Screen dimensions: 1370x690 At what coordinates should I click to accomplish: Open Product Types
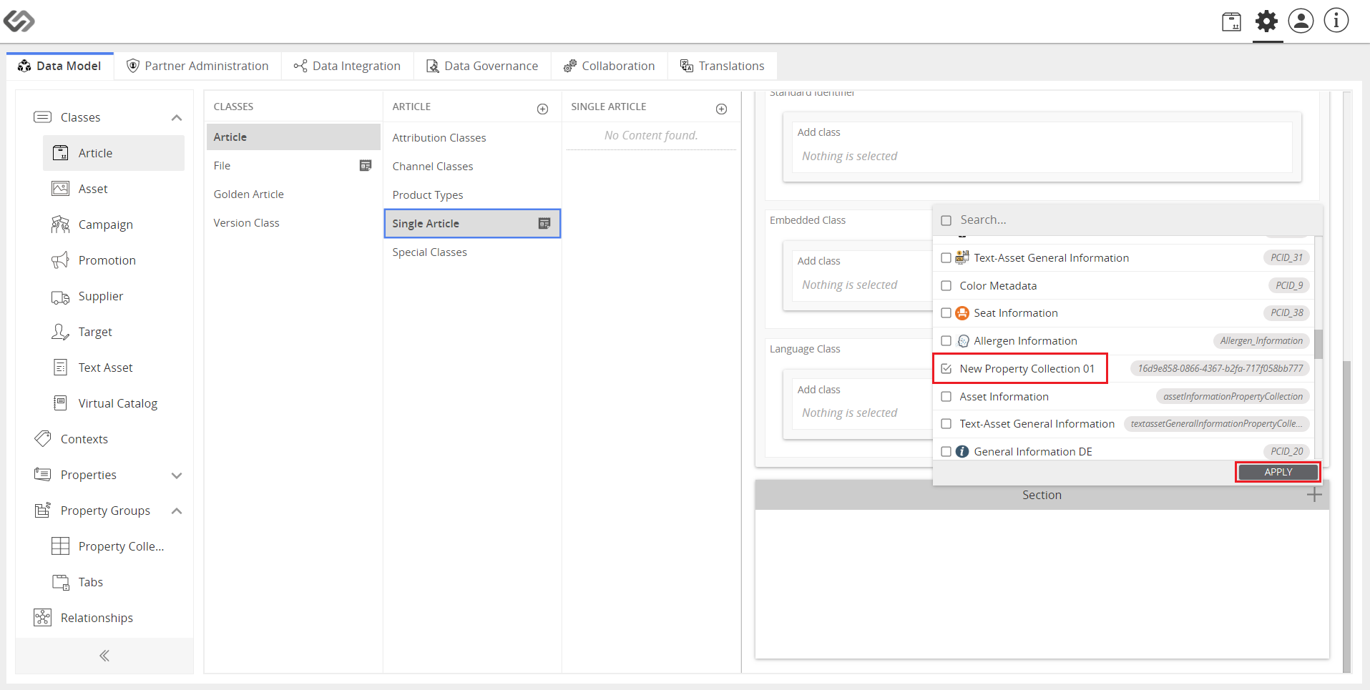[x=472, y=194]
